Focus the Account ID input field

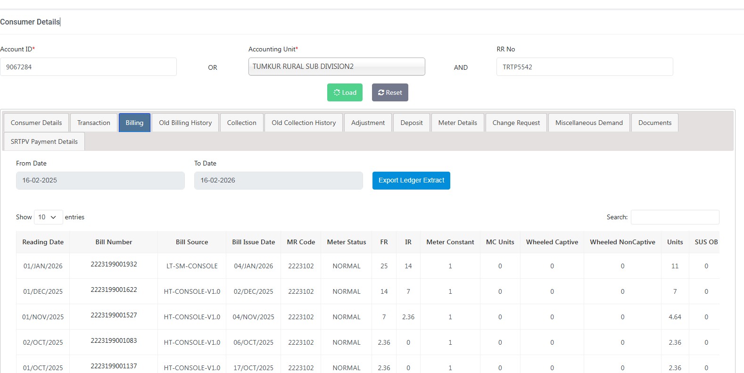coord(88,67)
